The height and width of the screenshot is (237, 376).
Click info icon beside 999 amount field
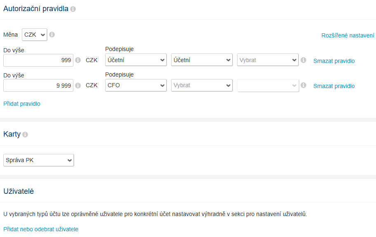pos(78,60)
